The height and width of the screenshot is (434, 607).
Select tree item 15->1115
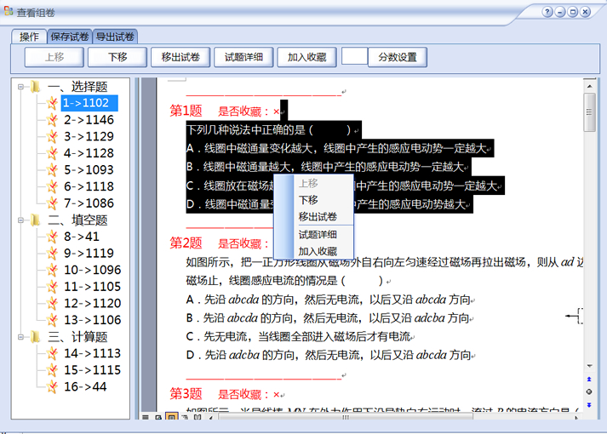pos(92,370)
